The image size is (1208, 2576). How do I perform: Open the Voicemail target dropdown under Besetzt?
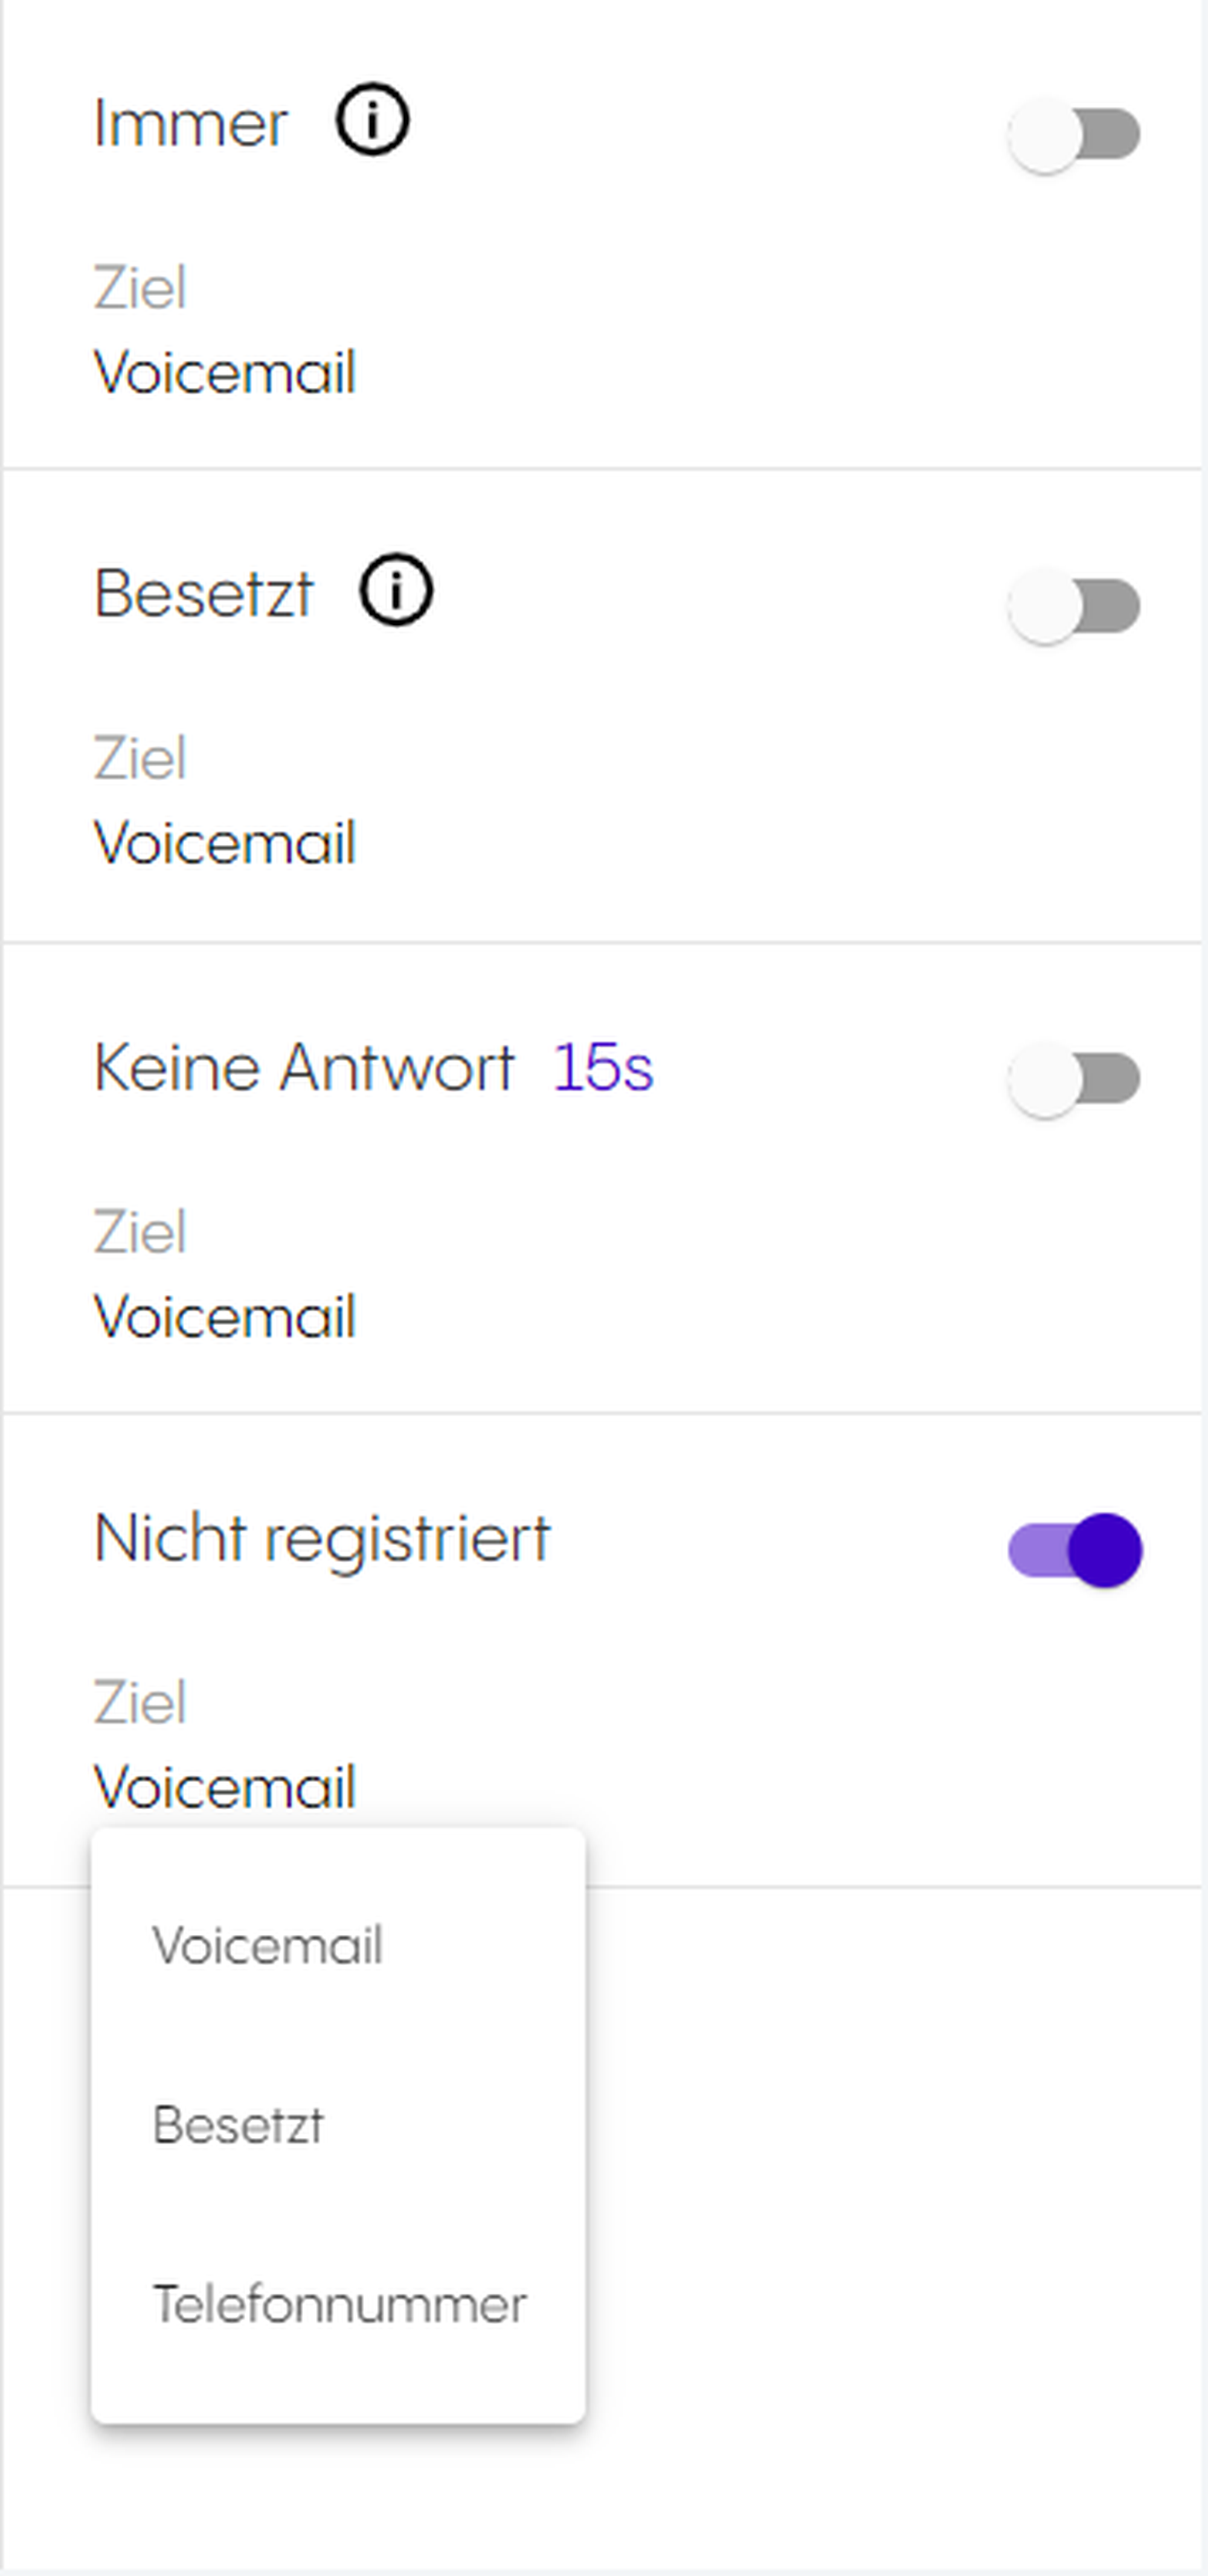225,843
